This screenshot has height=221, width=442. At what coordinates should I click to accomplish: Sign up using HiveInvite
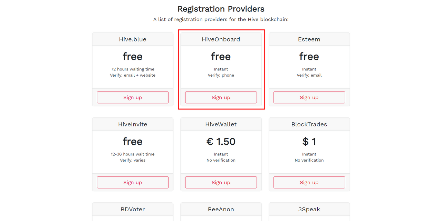point(133,182)
